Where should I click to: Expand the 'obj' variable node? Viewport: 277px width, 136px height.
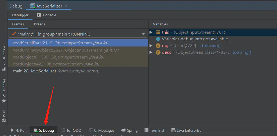(151, 46)
